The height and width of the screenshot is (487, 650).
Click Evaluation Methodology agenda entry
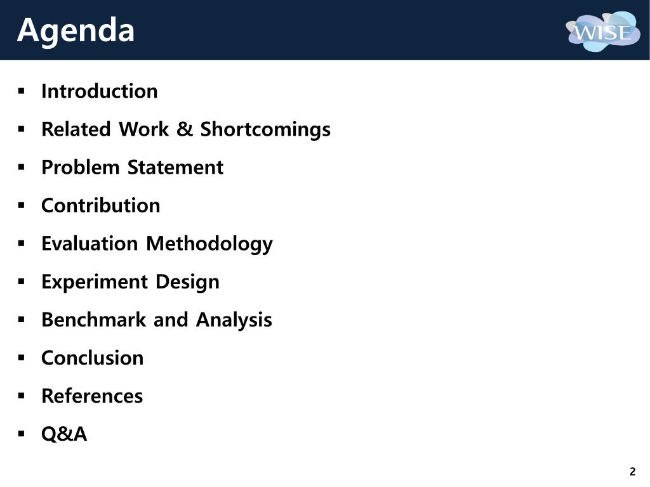(x=157, y=244)
